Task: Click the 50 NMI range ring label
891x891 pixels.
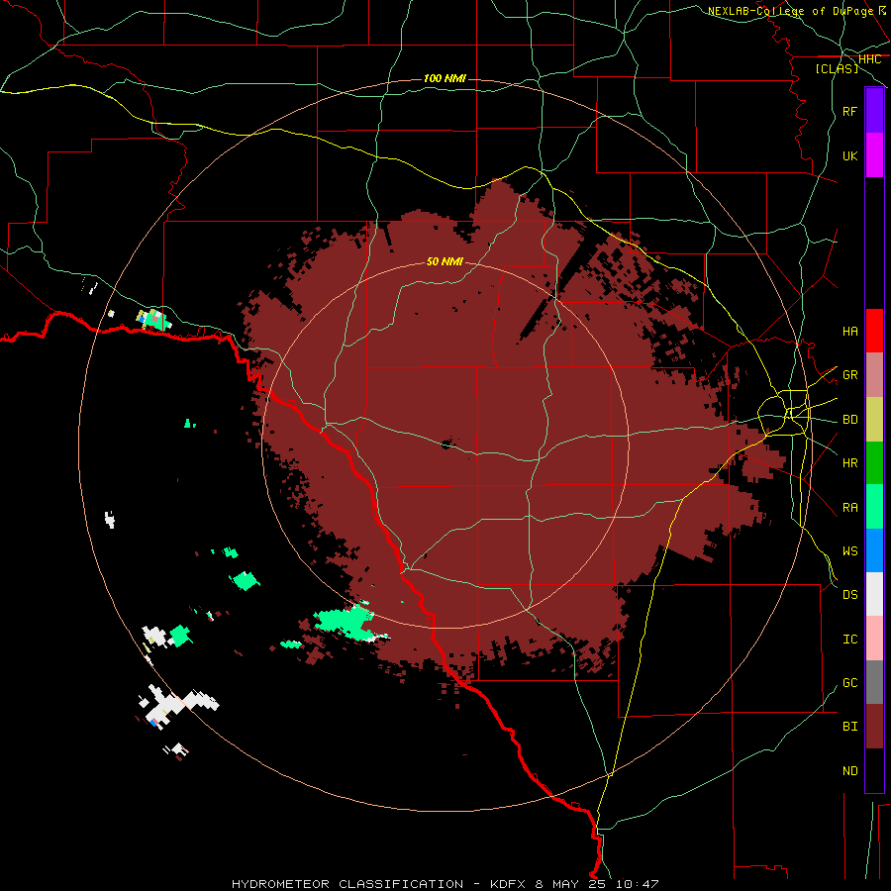Action: pos(445,261)
